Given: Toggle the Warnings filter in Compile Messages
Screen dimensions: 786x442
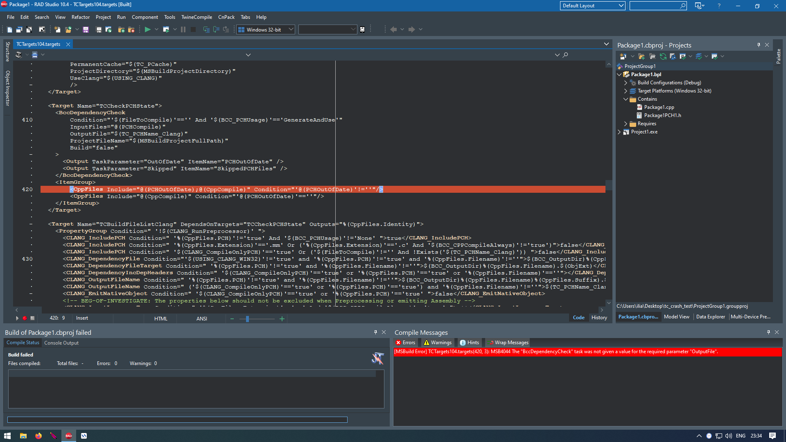Looking at the screenshot, I should (437, 343).
